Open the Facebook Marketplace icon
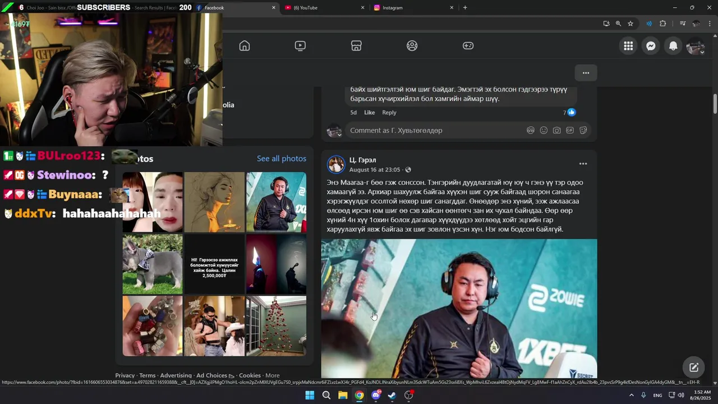Screen dimensions: 718x404 tap(356, 46)
